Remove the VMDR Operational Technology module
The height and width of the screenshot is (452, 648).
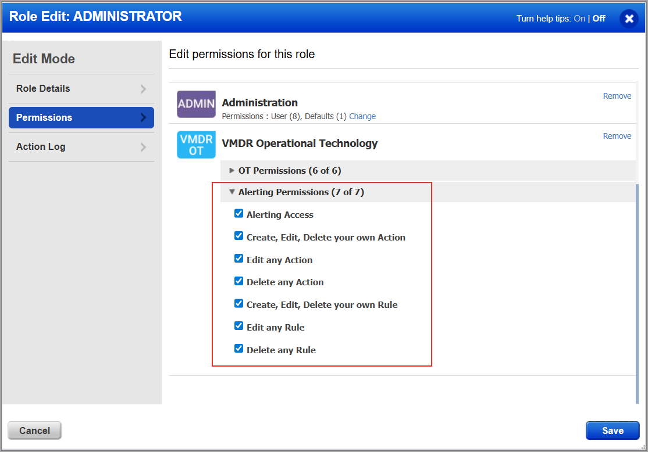617,136
